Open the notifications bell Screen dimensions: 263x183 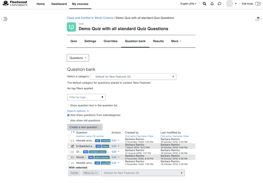click(x=212, y=4)
